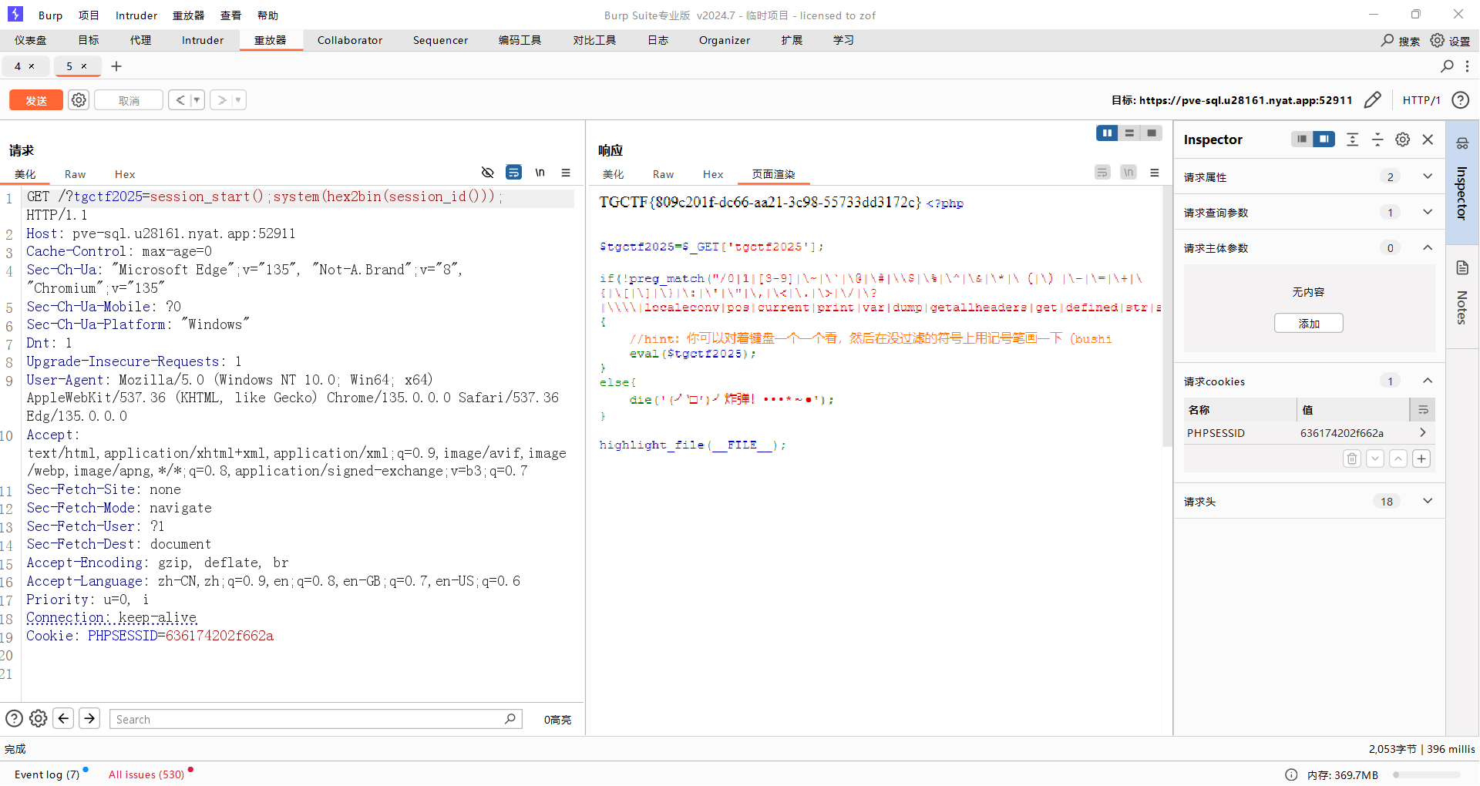Open send options gear next to Send
1480x786 pixels.
click(x=79, y=100)
